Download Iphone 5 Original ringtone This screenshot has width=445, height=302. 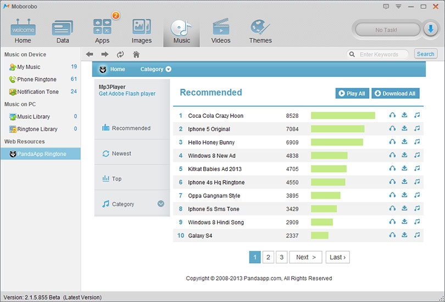[404, 128]
